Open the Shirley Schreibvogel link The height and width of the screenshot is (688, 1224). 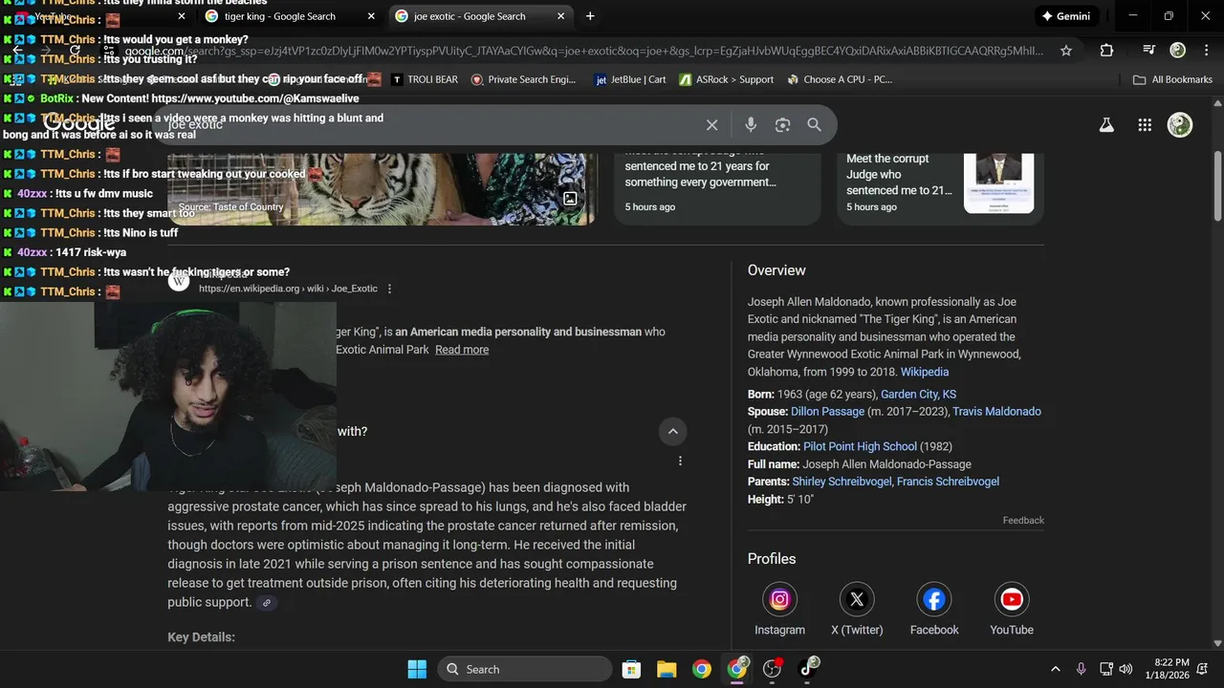pyautogui.click(x=841, y=482)
